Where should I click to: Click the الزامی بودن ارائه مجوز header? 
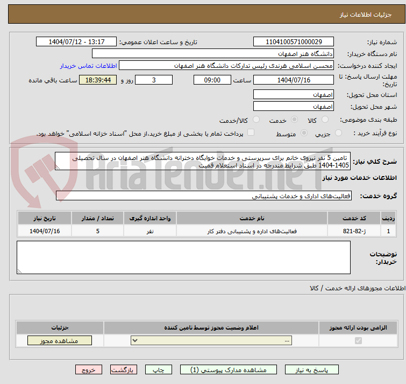[358, 328]
